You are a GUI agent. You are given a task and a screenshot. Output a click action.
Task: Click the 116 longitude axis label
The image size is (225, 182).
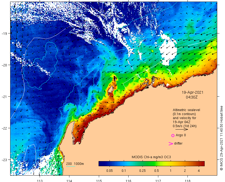(128, 181)
